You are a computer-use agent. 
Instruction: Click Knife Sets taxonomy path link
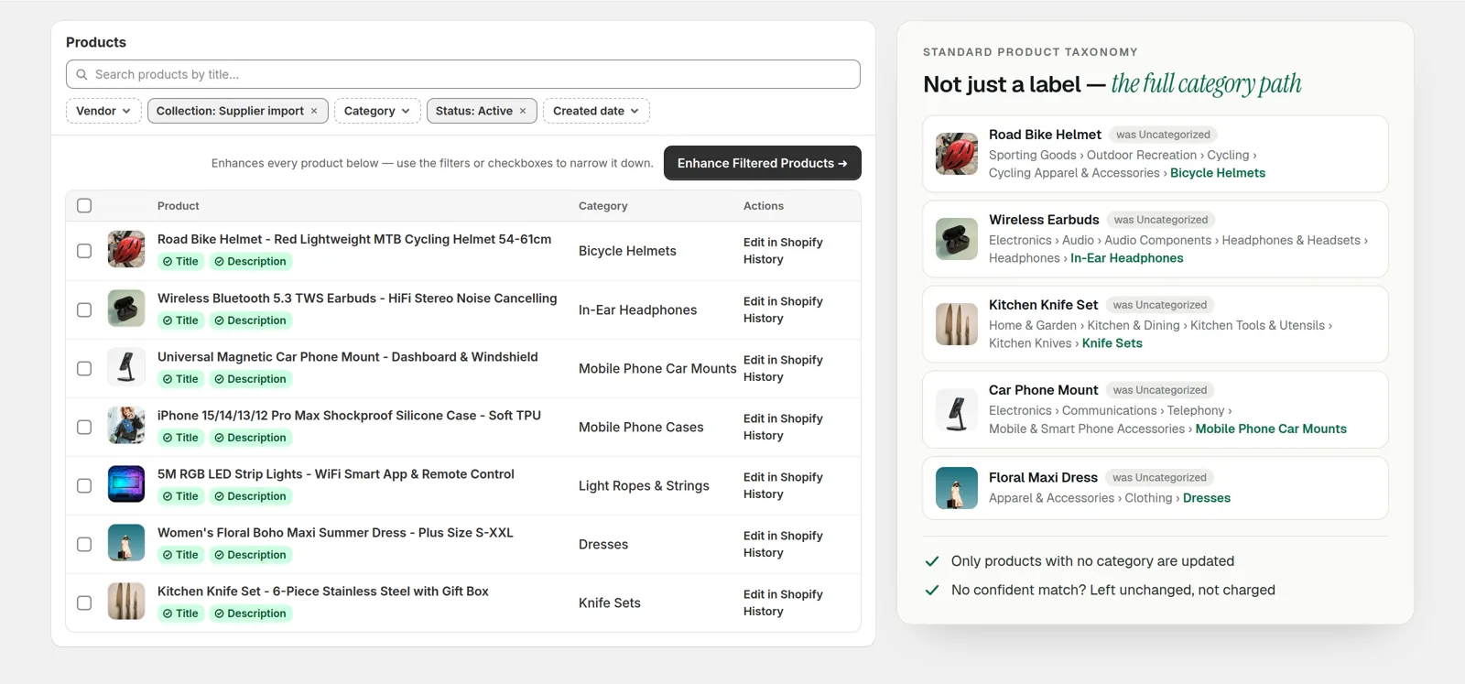pyautogui.click(x=1112, y=343)
